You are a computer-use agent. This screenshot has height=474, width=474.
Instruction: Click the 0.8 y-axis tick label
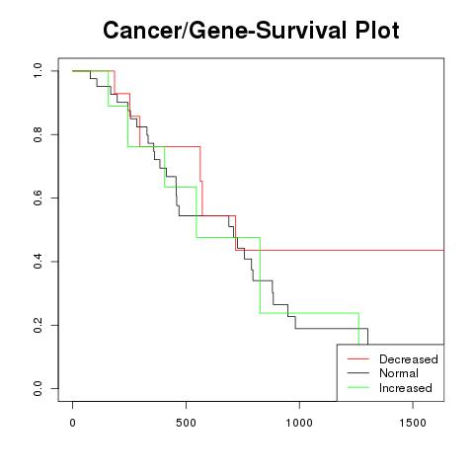tap(38, 134)
